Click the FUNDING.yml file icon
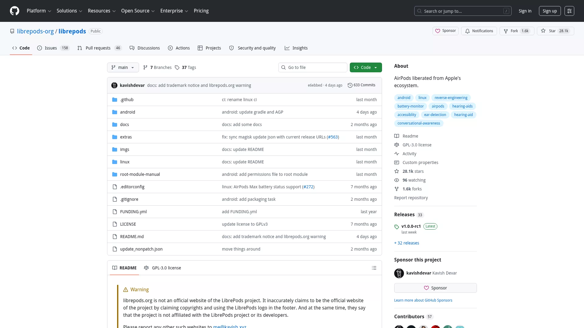Image resolution: width=584 pixels, height=328 pixels. pos(115,212)
